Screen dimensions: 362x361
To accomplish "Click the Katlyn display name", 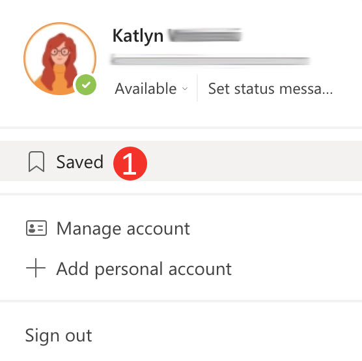I will [x=138, y=36].
